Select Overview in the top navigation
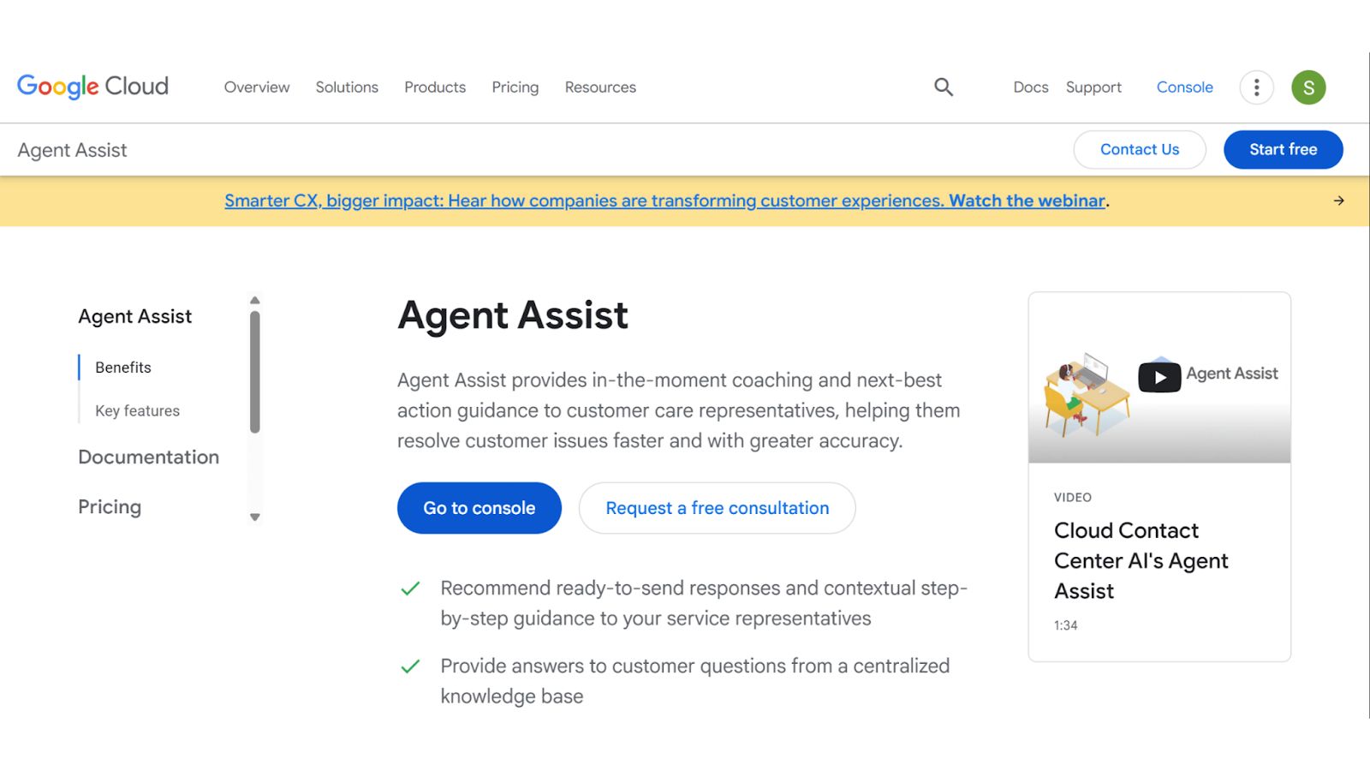Screen dimensions: 1370x771 pos(257,87)
